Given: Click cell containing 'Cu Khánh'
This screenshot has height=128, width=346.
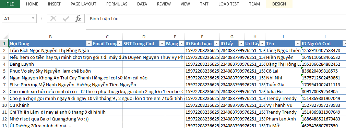Looking at the screenshot, I should pos(50,105).
